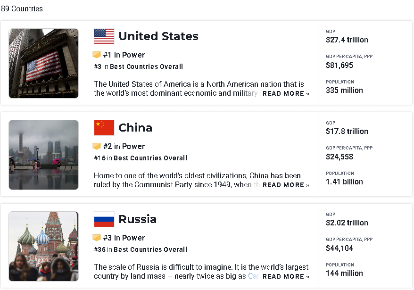Open the United States country heading
This screenshot has height=290, width=414.
click(x=158, y=36)
